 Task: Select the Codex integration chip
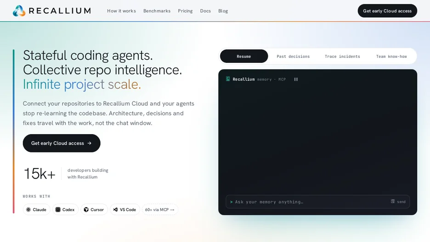(65, 209)
